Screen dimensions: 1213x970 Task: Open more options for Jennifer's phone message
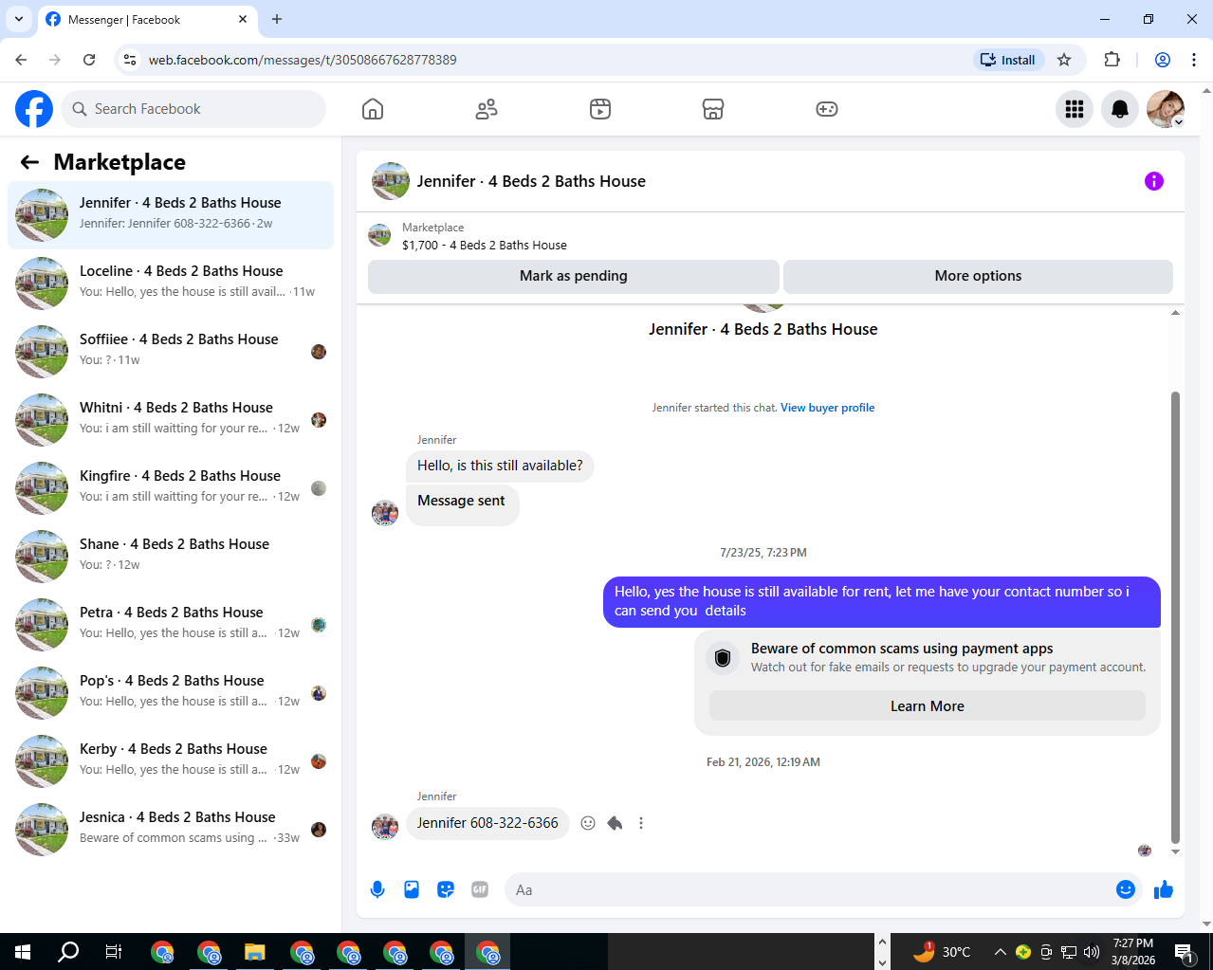(x=641, y=823)
